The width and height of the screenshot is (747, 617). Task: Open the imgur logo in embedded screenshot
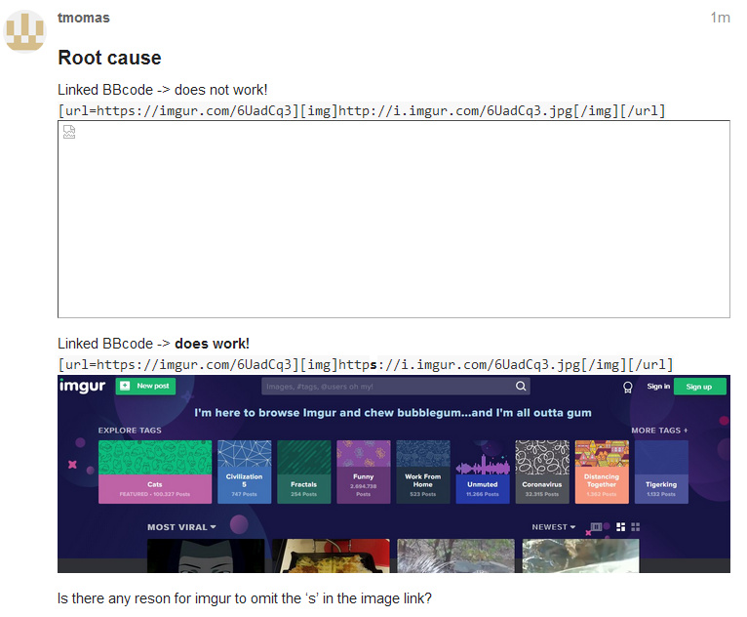[82, 386]
